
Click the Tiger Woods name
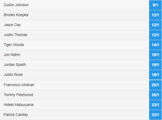pos(14,45)
